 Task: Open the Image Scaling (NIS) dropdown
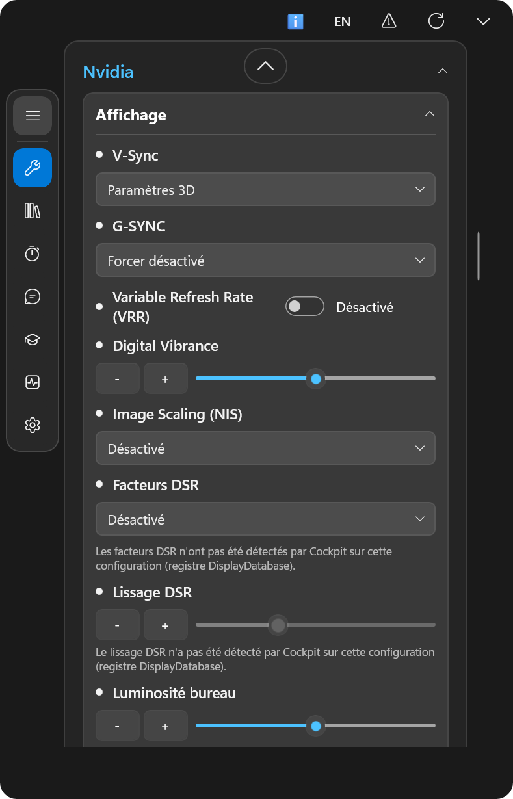coord(265,448)
